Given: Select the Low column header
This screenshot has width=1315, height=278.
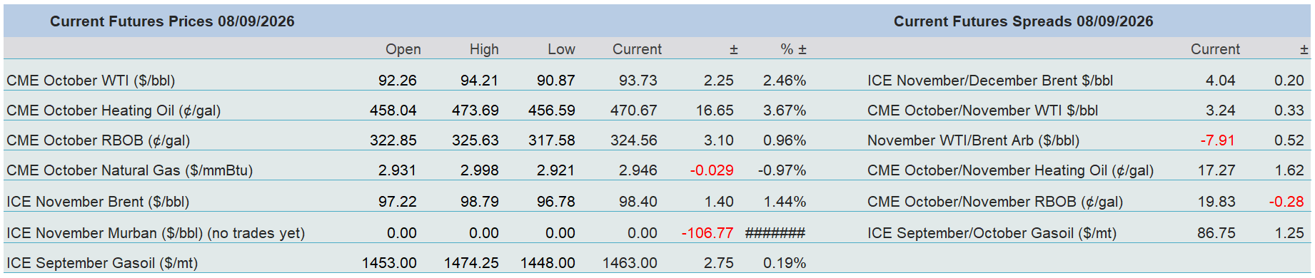Looking at the screenshot, I should tap(561, 49).
